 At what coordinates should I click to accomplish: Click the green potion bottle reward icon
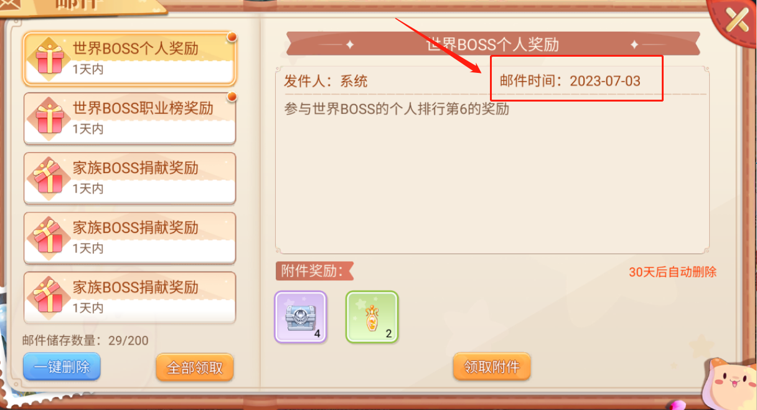pos(372,317)
